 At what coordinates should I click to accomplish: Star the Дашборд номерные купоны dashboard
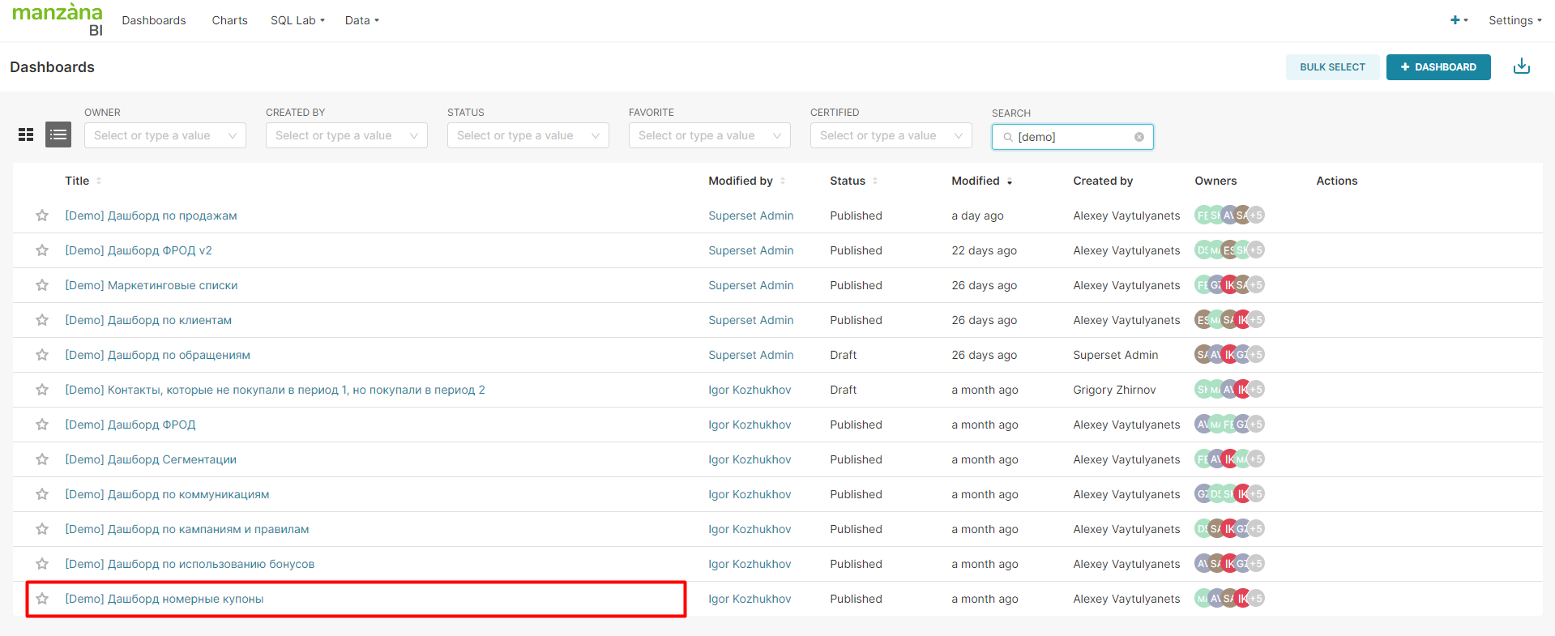(x=42, y=599)
